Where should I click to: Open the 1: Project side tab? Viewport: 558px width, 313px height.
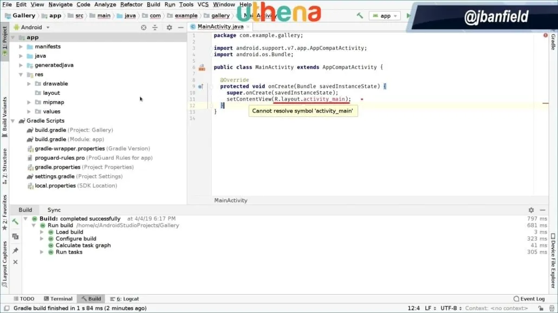(5, 41)
